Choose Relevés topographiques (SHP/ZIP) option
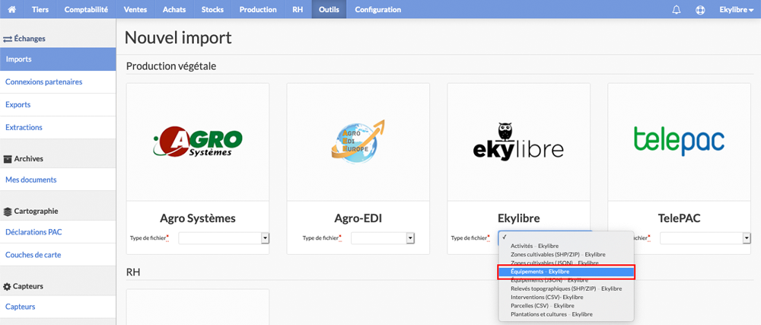 point(566,288)
